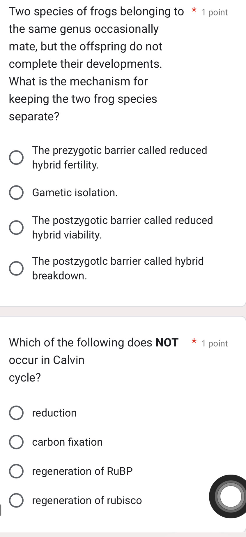
Task: Pick regeneration of rubisco choice
Action: 16,501
